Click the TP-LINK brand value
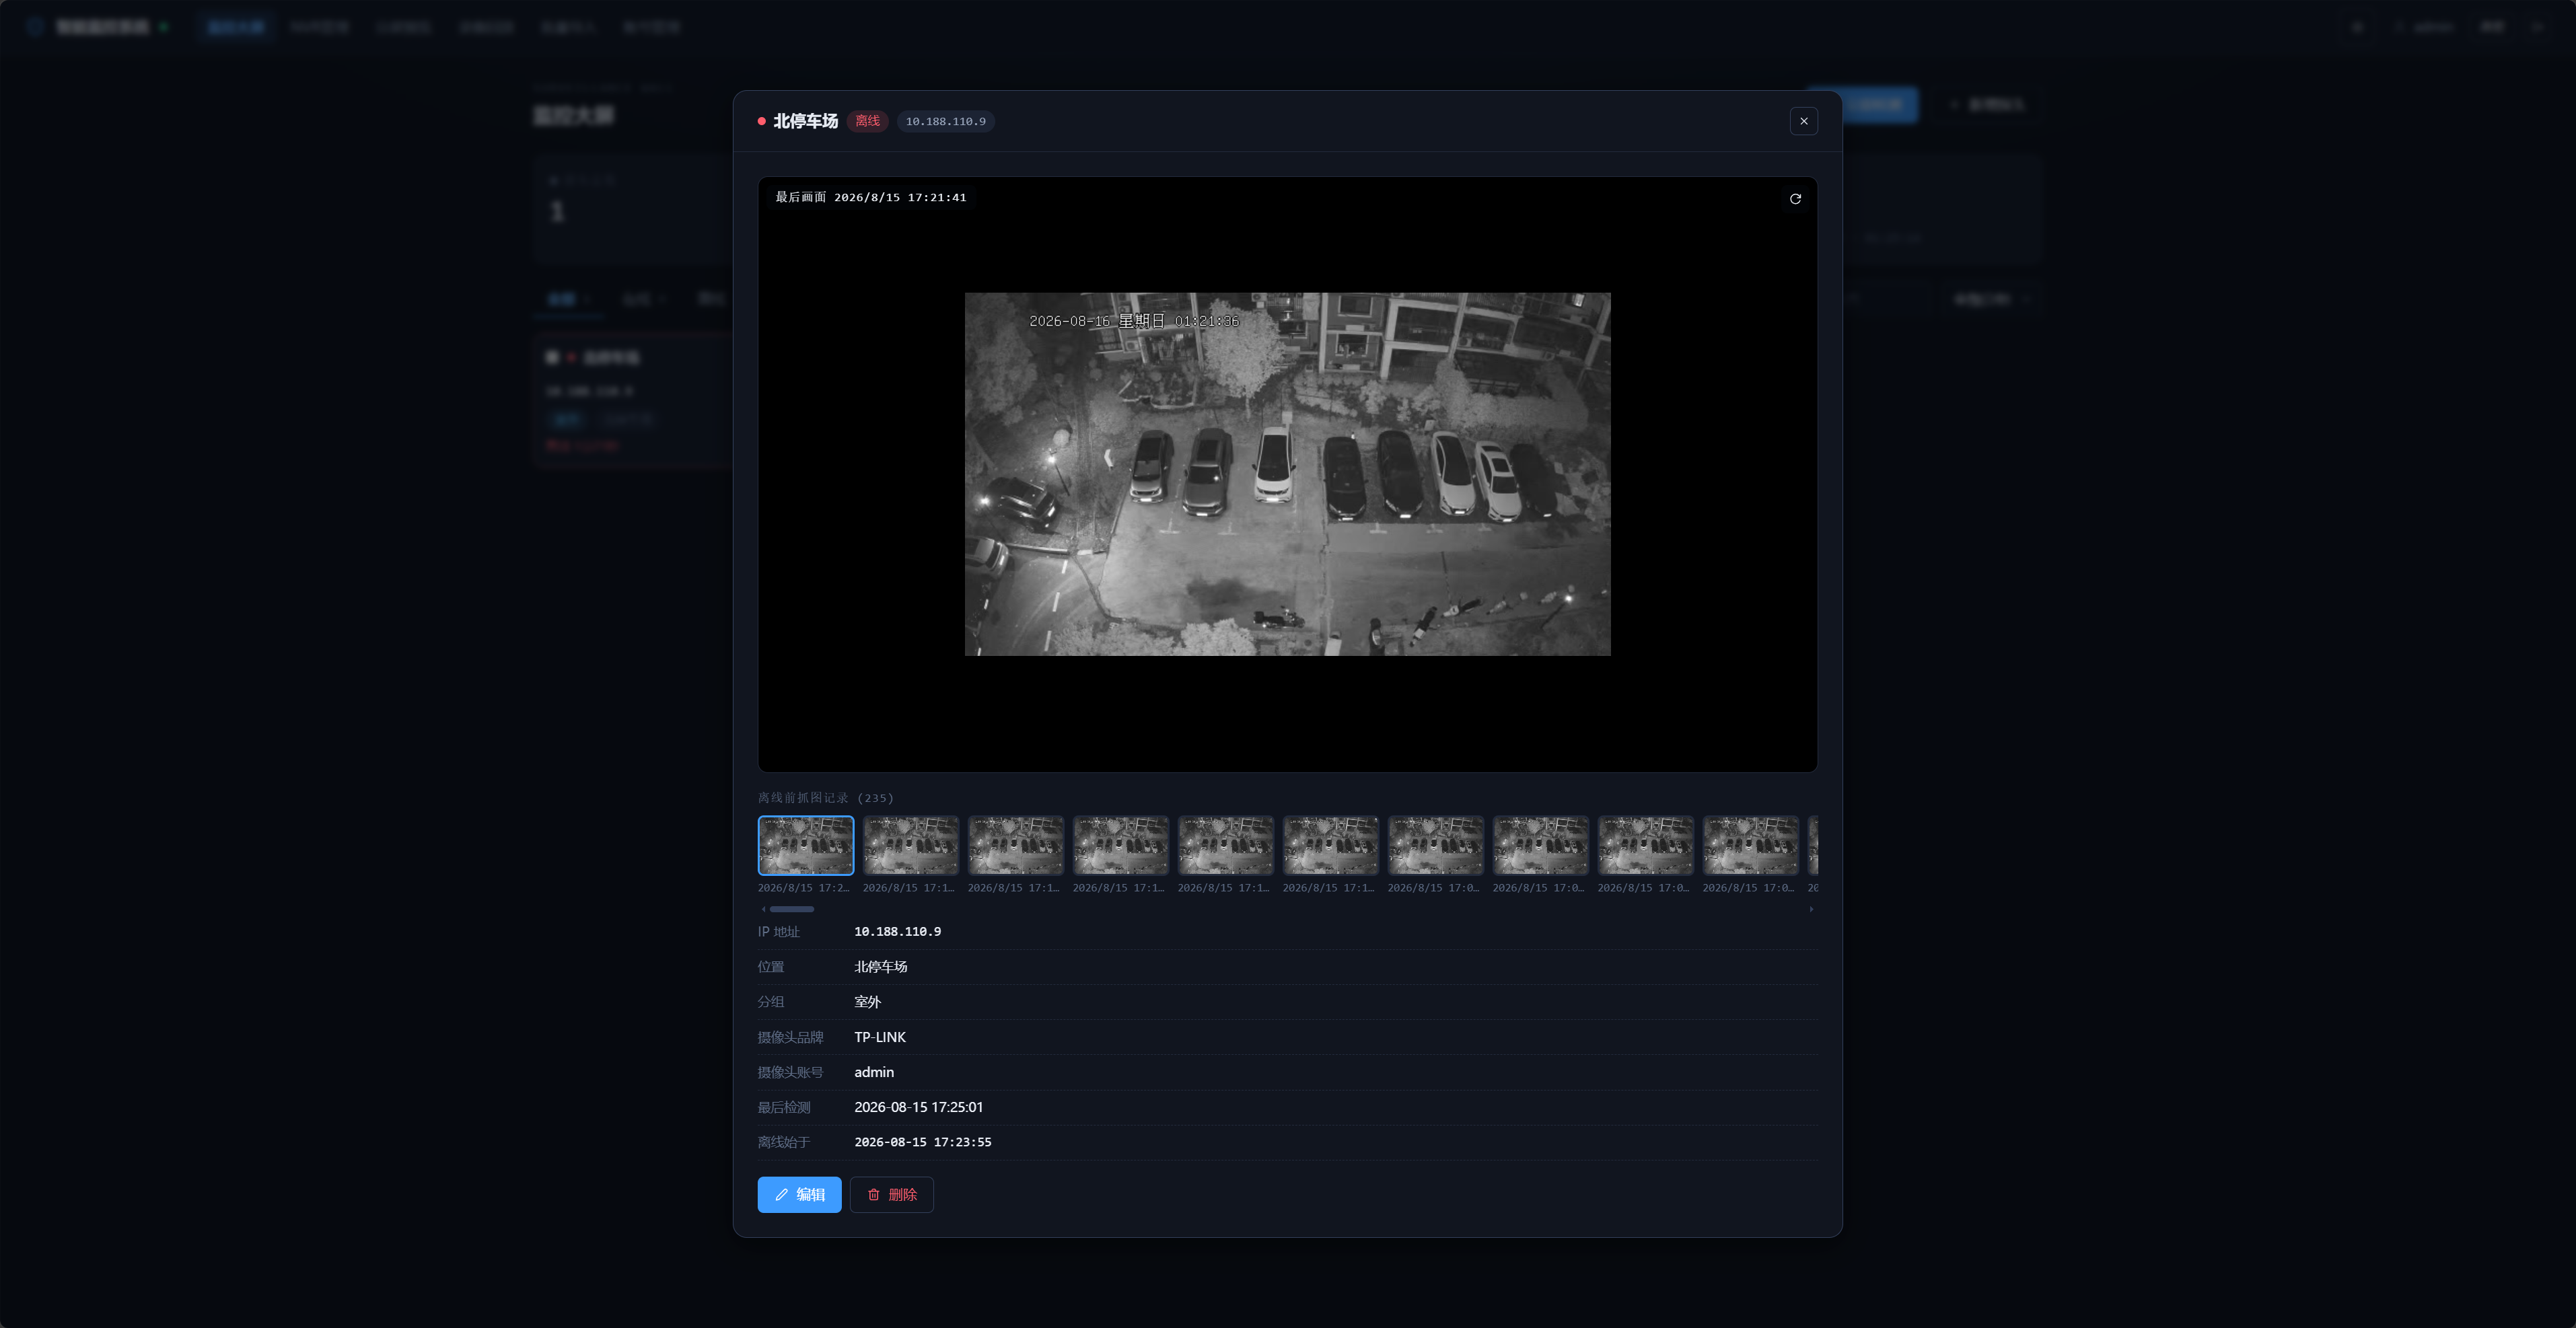This screenshot has width=2576, height=1328. click(880, 1037)
